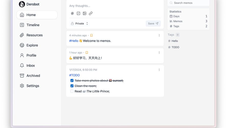Viewport: 227px width, 128px height.
Task: Click the plus icon next to Tags
Action: pyautogui.click(x=178, y=35)
